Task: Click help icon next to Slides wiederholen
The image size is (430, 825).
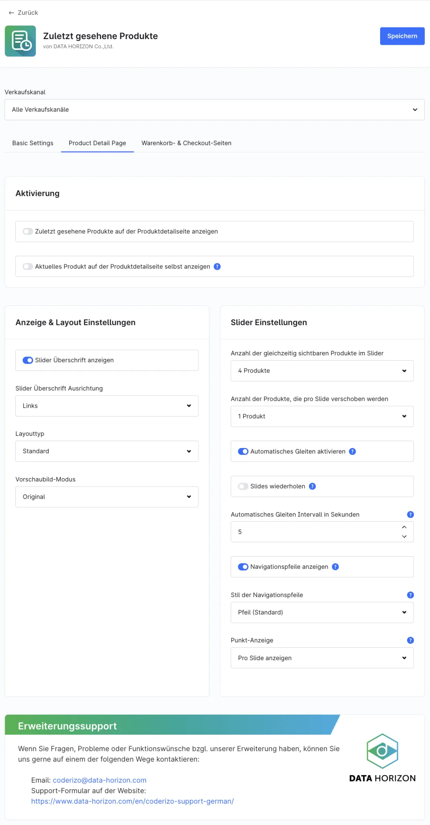Action: click(312, 486)
